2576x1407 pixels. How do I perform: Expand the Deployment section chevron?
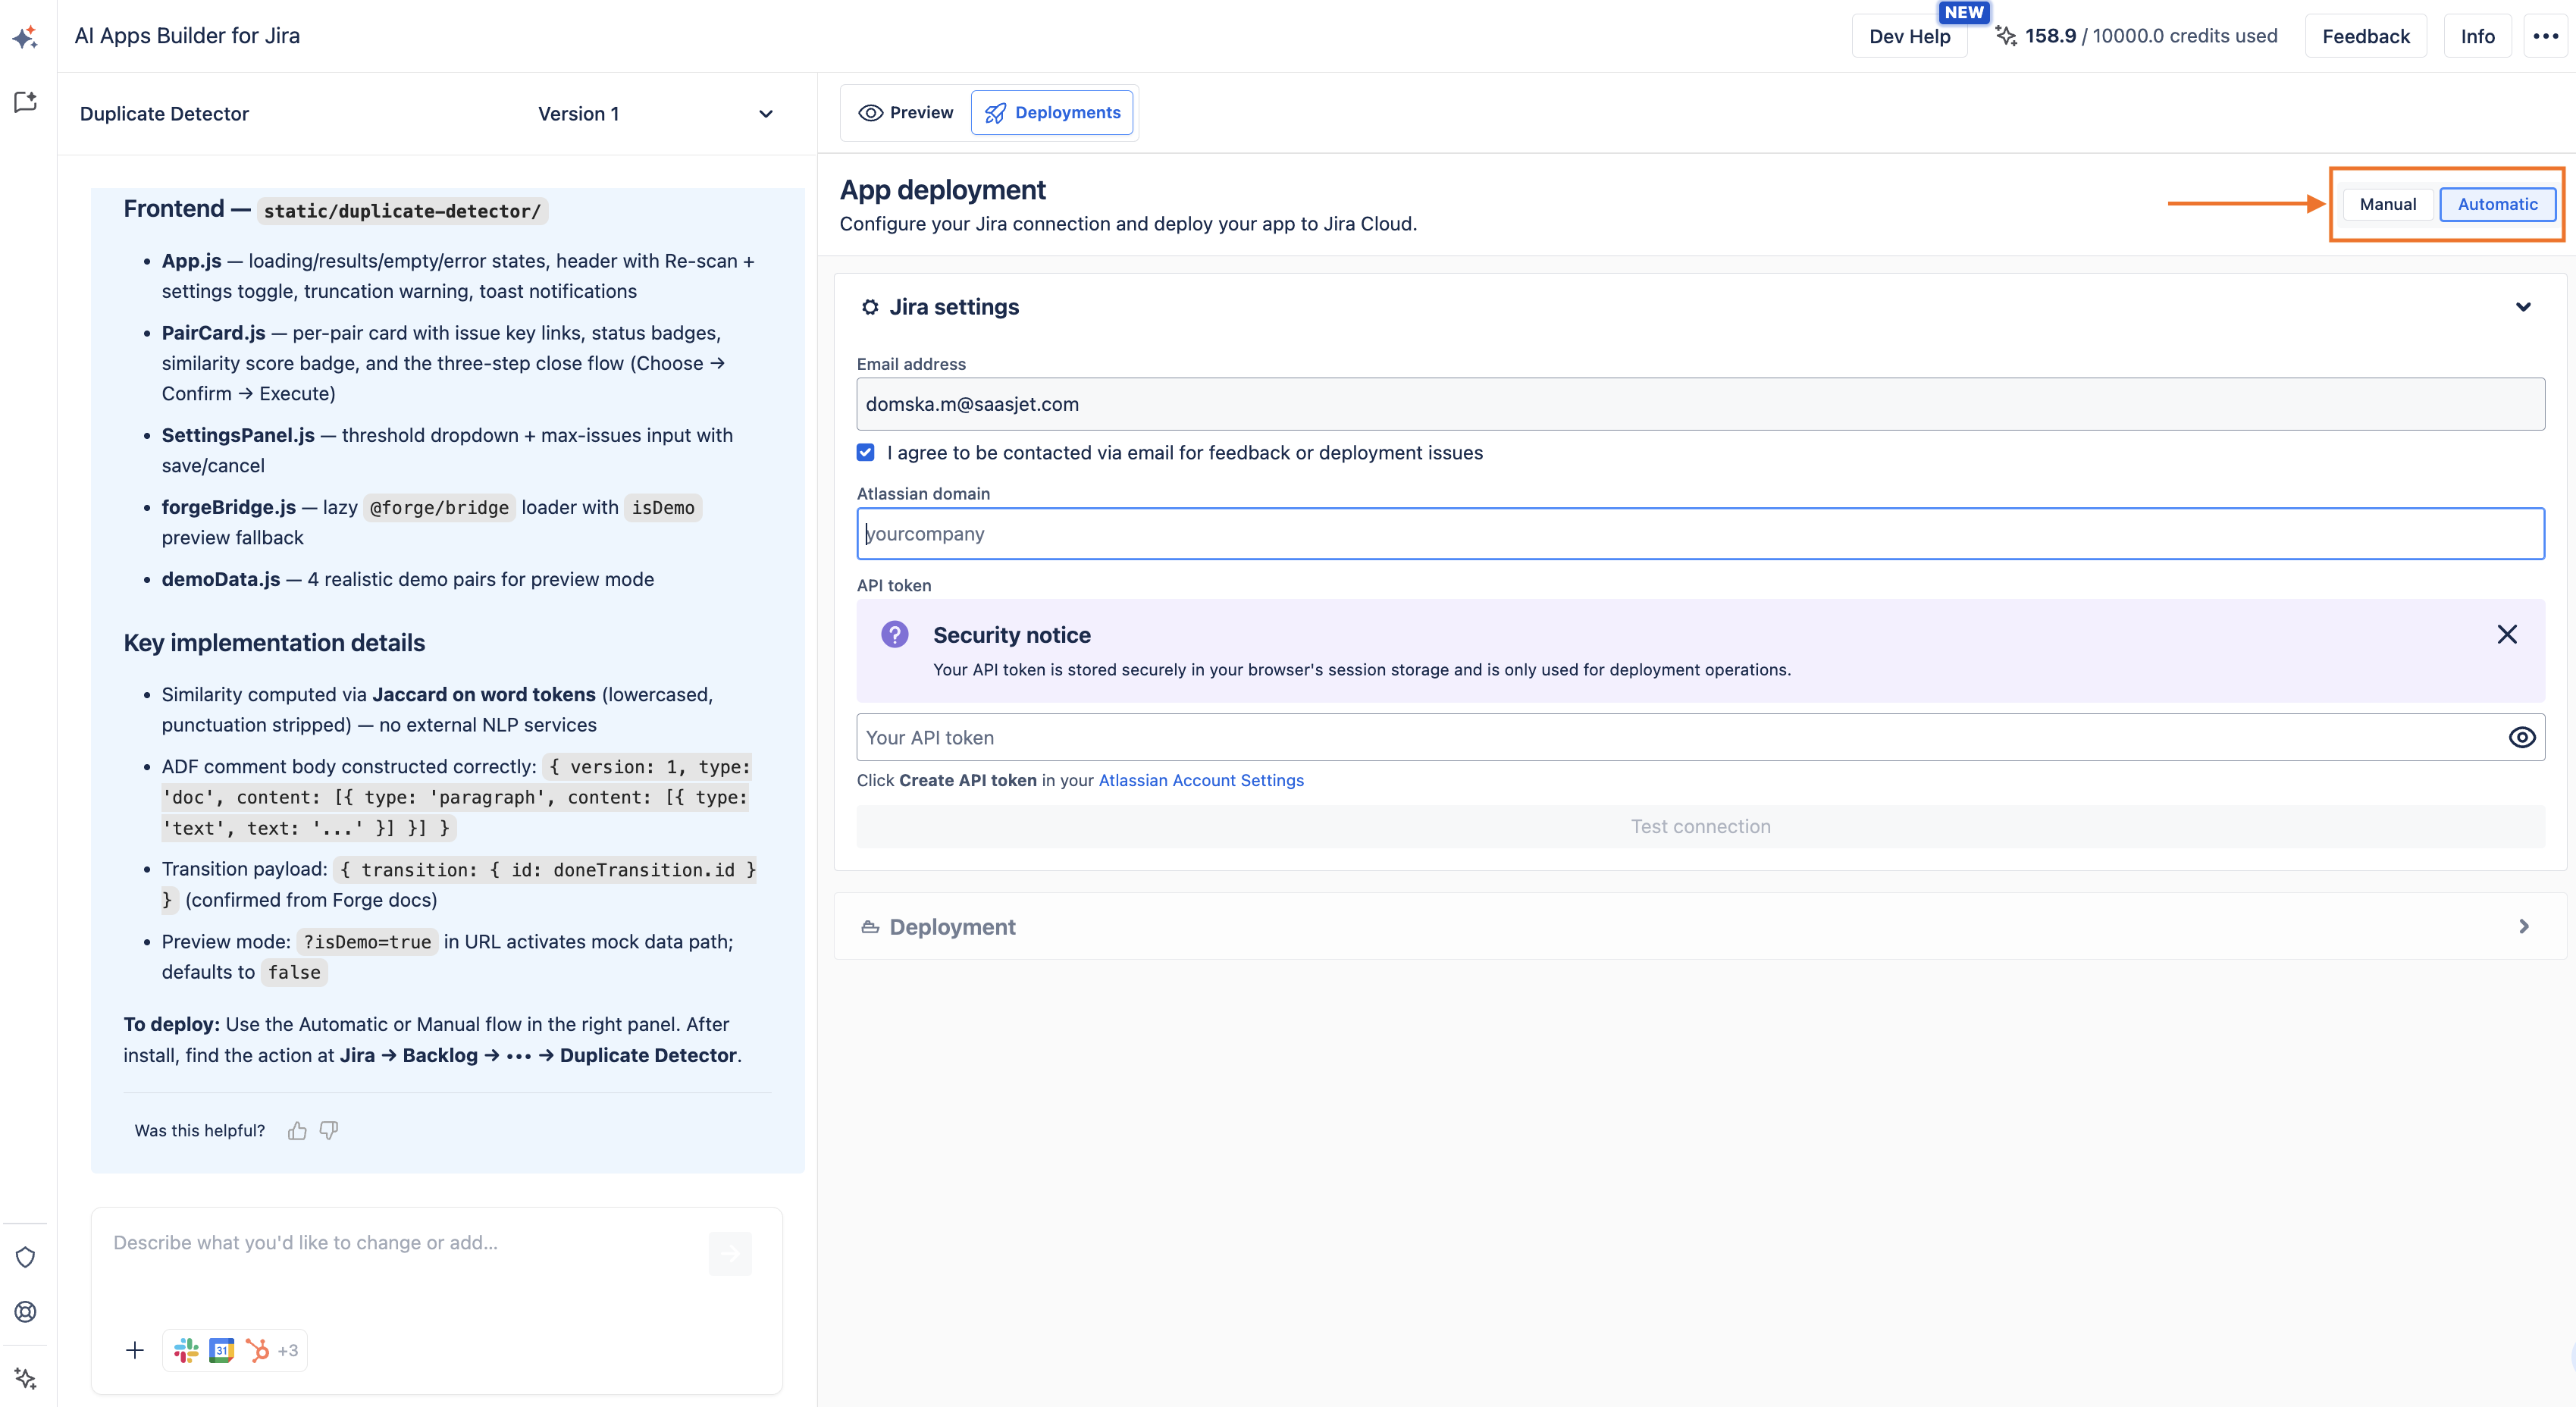coord(2523,927)
